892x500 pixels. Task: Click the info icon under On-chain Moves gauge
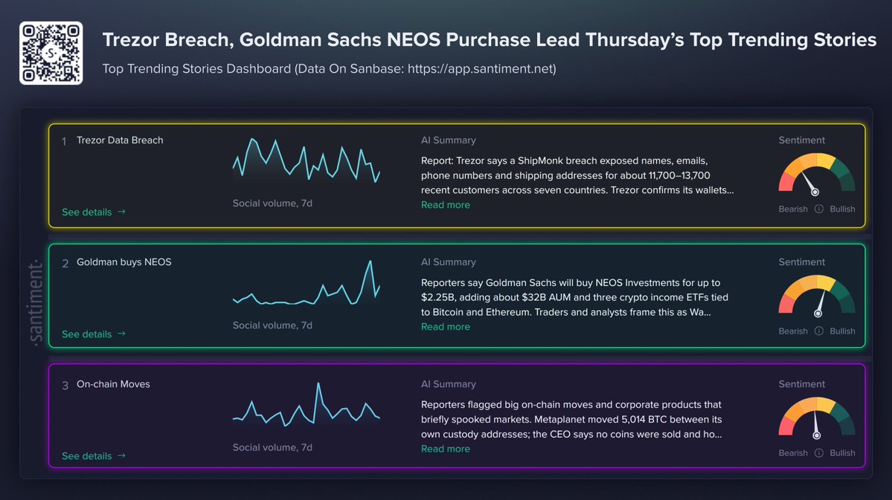tap(818, 453)
